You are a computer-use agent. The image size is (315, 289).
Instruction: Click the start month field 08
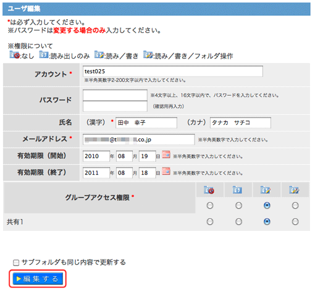click(124, 156)
